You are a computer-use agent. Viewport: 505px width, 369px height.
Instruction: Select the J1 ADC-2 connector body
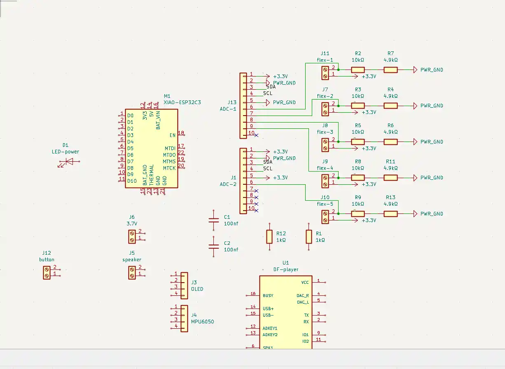[x=243, y=181]
